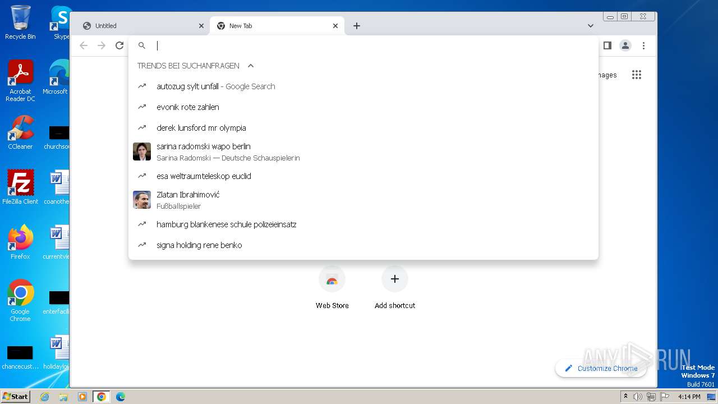Open the coanothe Word document
This screenshot has width=718, height=404.
pos(58,187)
